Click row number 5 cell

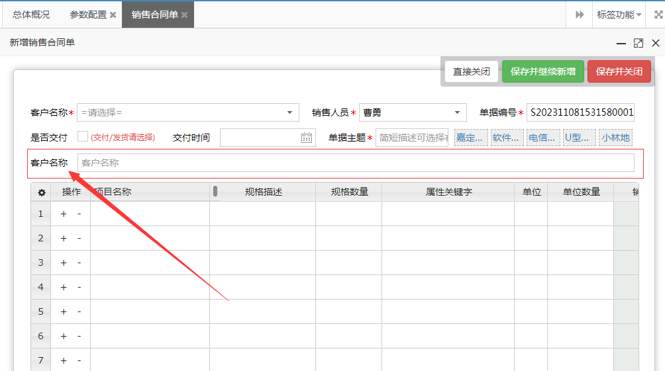point(40,312)
